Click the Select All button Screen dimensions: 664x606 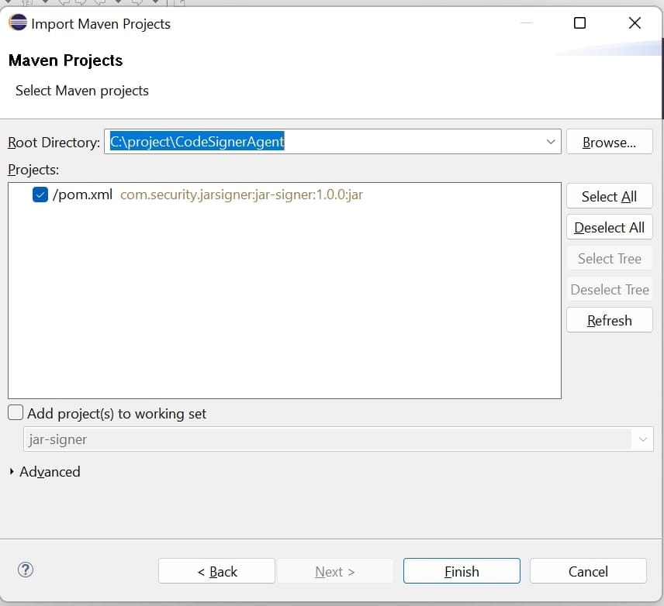pos(609,196)
